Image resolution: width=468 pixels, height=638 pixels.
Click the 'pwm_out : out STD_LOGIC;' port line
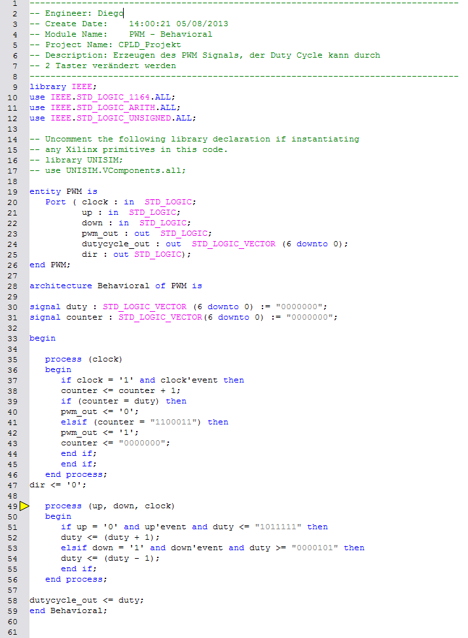147,234
